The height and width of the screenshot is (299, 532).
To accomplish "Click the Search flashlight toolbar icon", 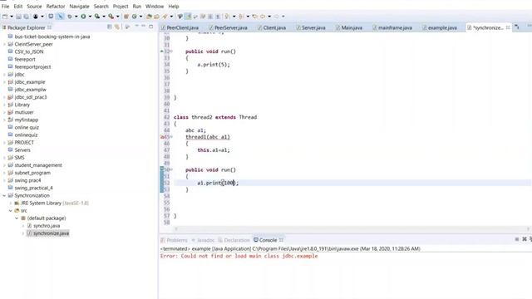I will click(165, 17).
